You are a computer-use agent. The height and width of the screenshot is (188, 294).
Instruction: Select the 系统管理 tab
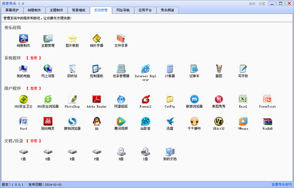(x=101, y=10)
